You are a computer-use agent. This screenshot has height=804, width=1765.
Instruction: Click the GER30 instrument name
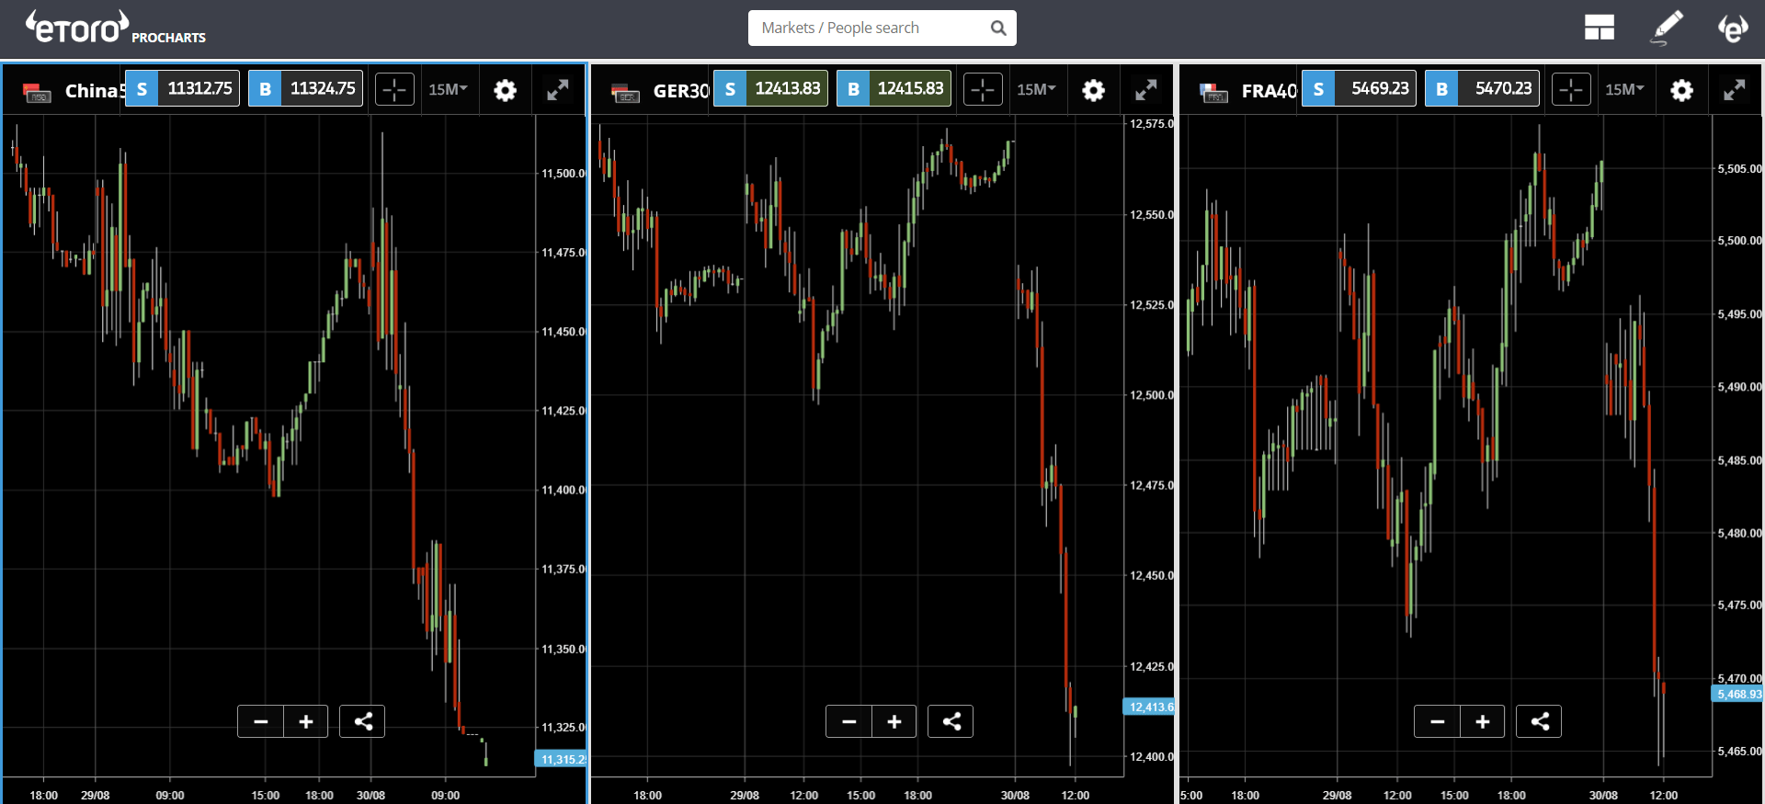(680, 91)
